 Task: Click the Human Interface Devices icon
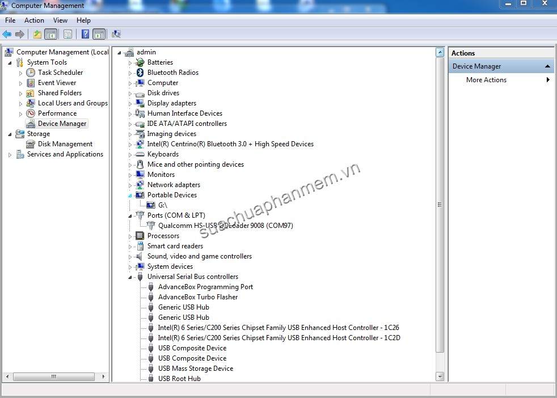140,113
